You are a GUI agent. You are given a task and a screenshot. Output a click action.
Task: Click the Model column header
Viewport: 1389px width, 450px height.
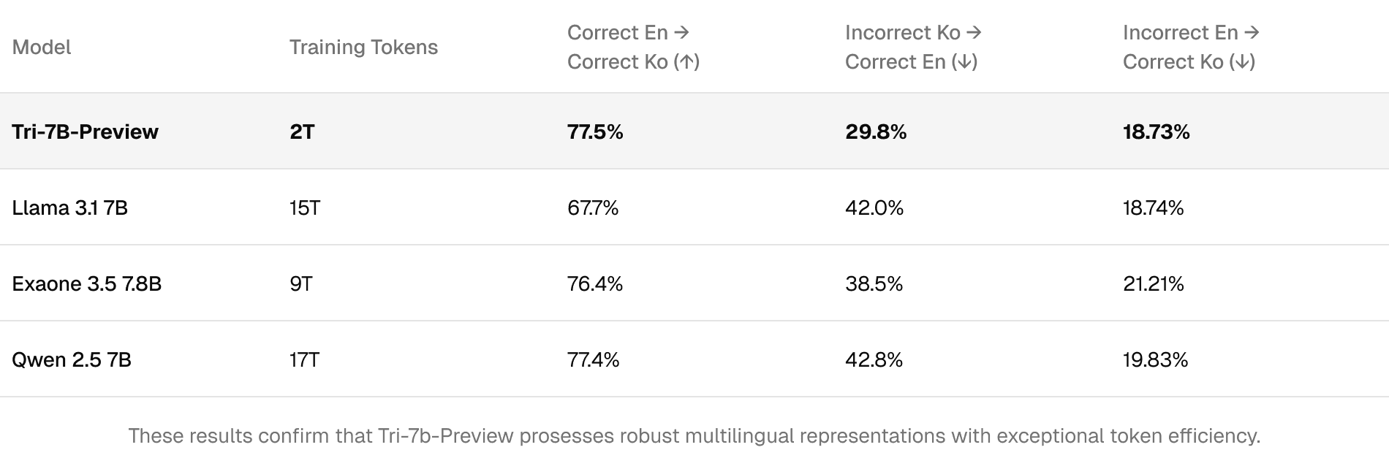pos(42,47)
